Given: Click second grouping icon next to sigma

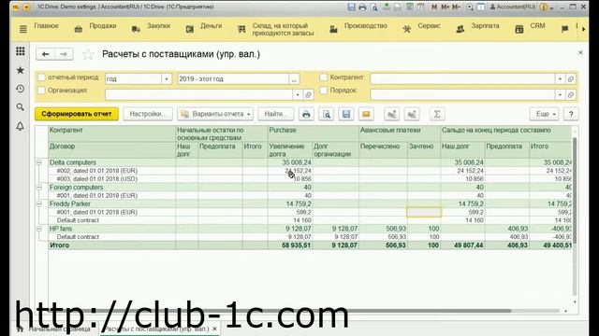Looking at the screenshot, I should tap(412, 114).
